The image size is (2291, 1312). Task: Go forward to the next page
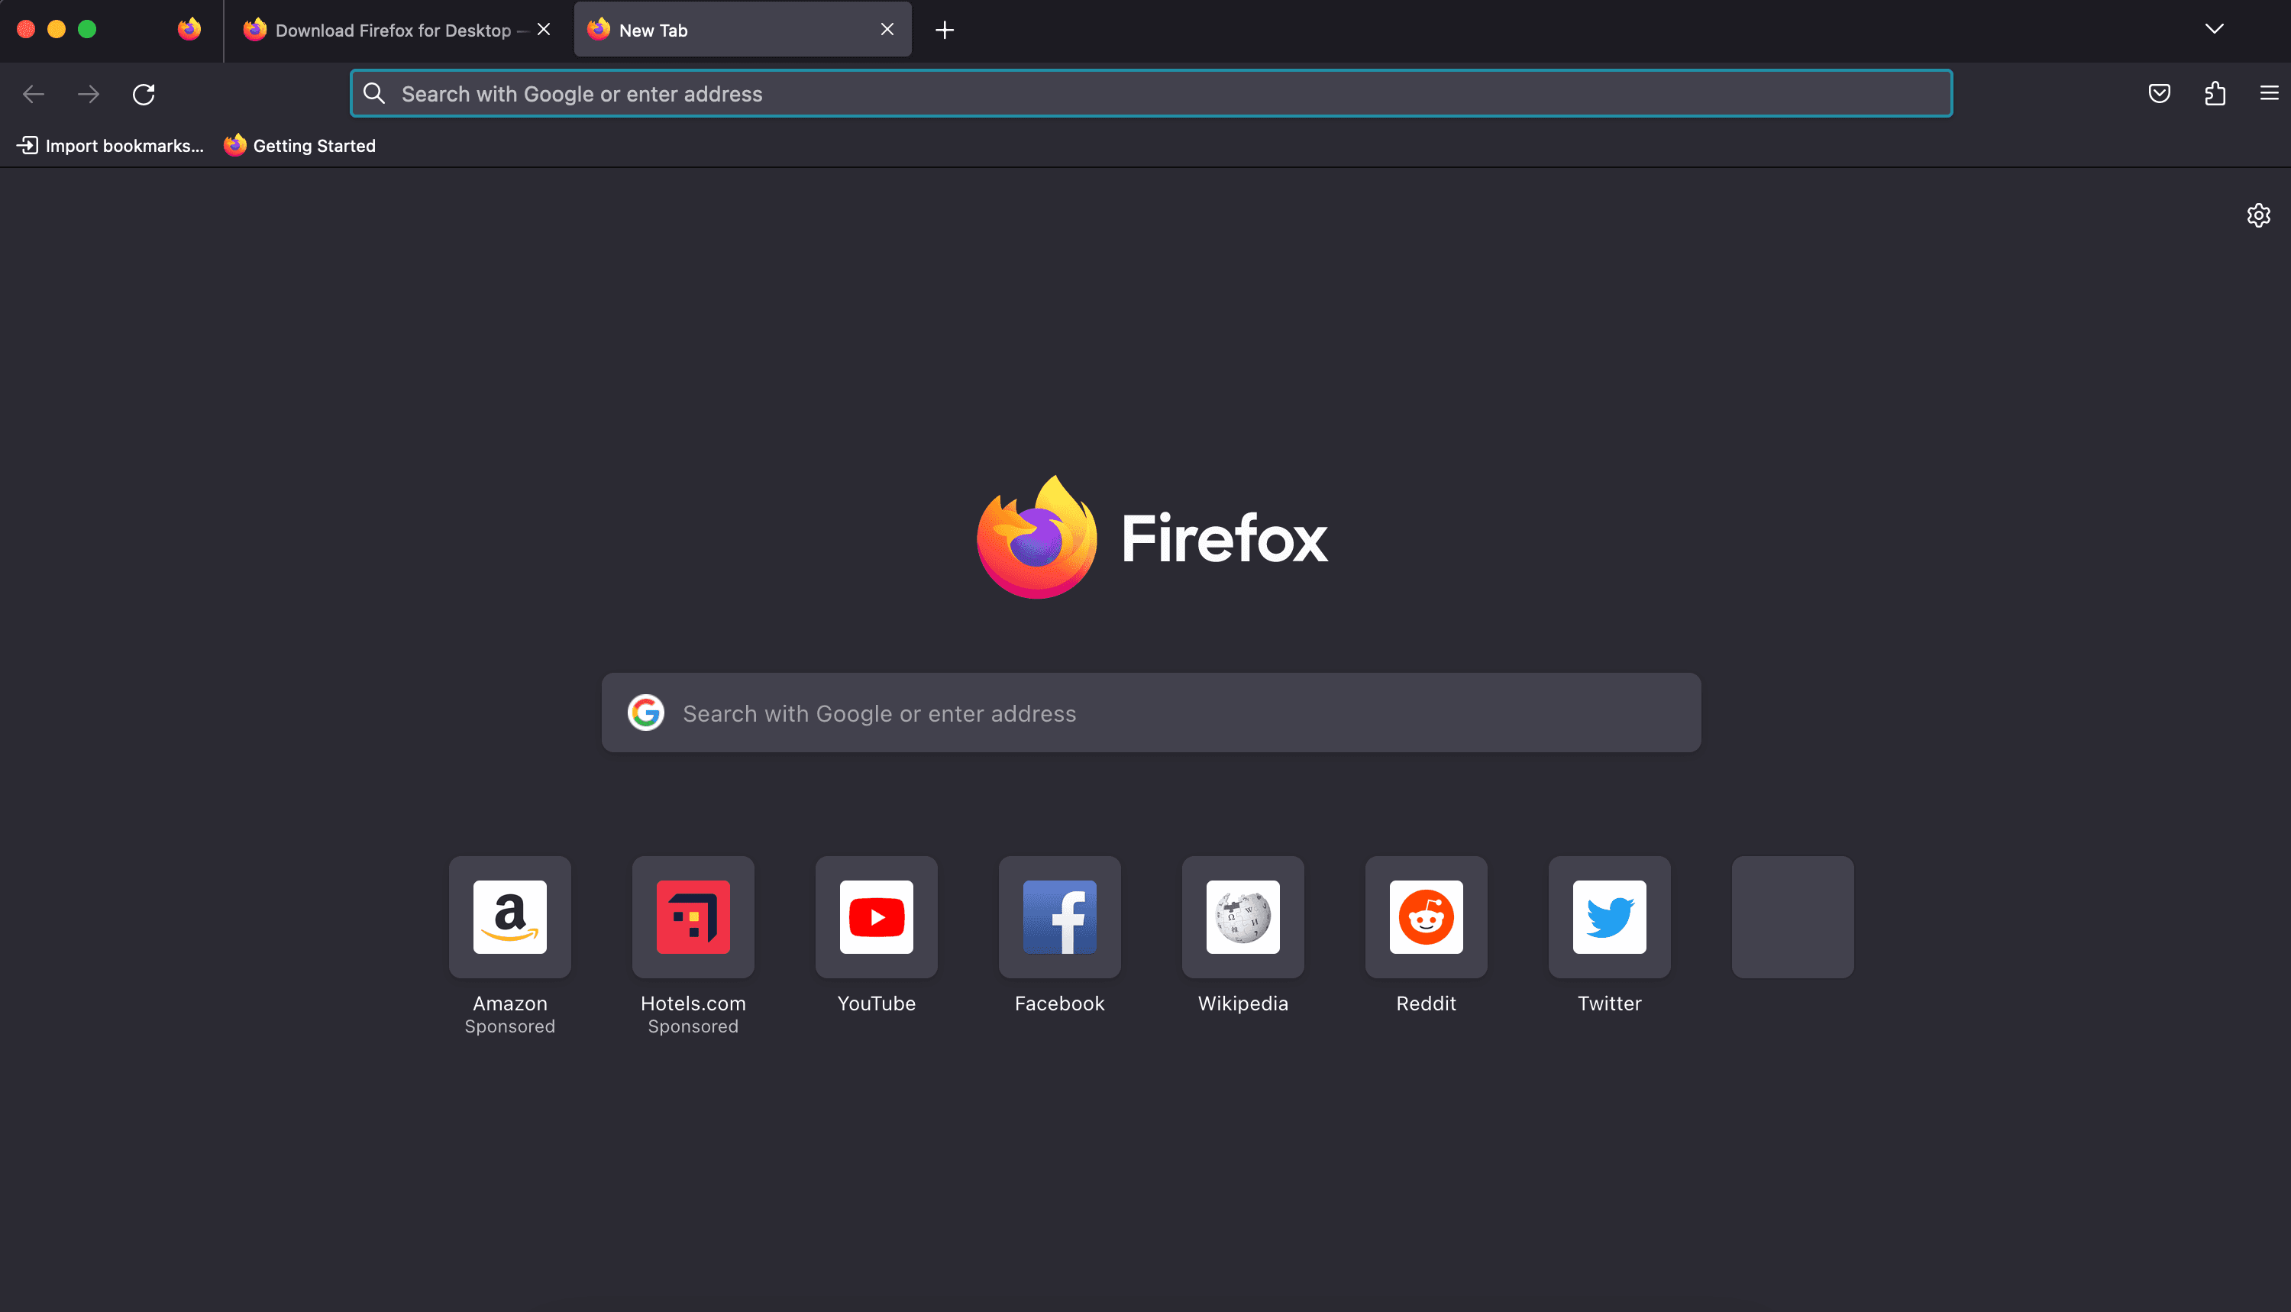[89, 94]
